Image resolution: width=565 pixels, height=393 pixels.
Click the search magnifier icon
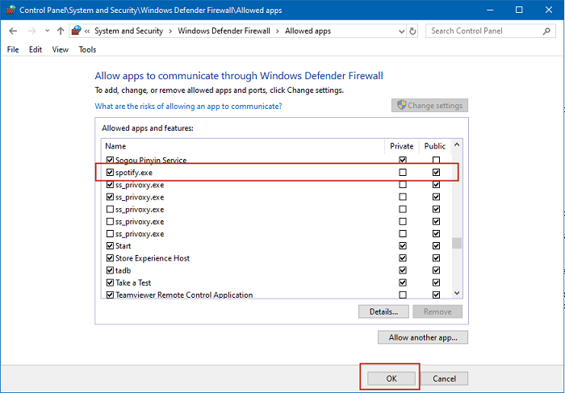pos(546,31)
